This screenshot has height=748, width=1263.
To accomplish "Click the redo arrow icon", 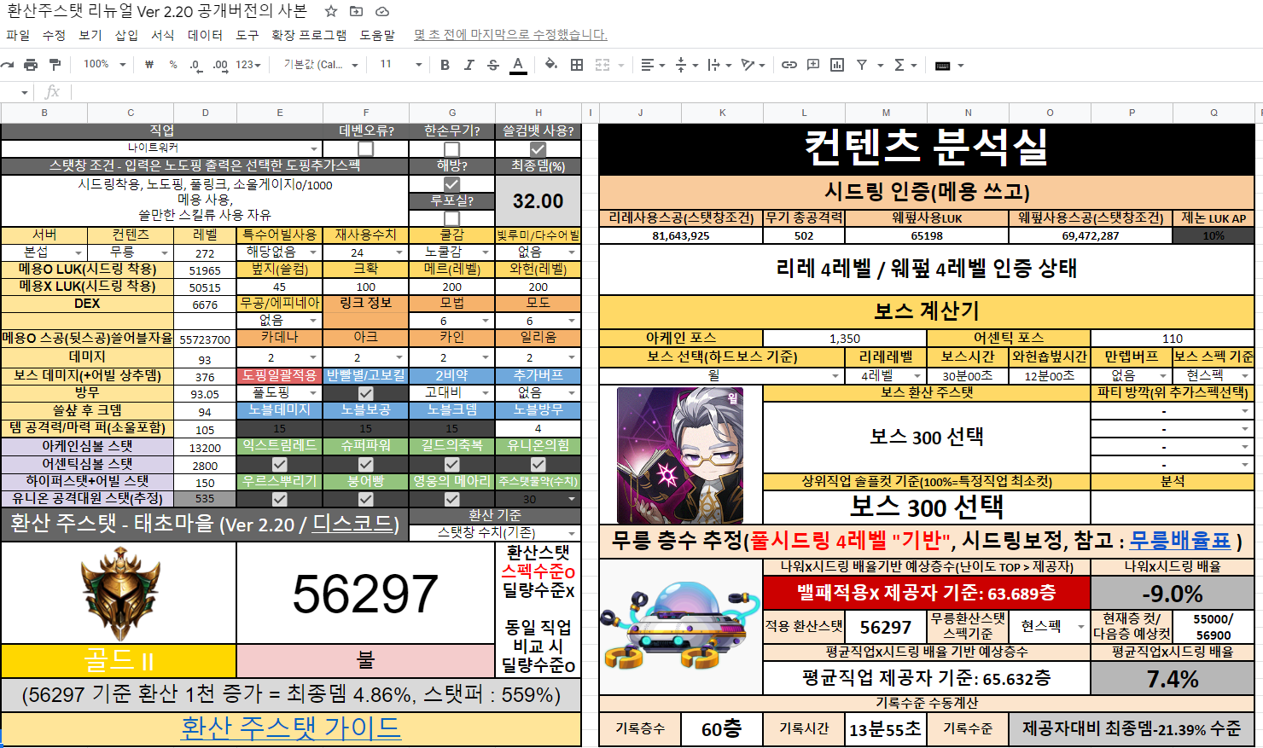I will [8, 65].
